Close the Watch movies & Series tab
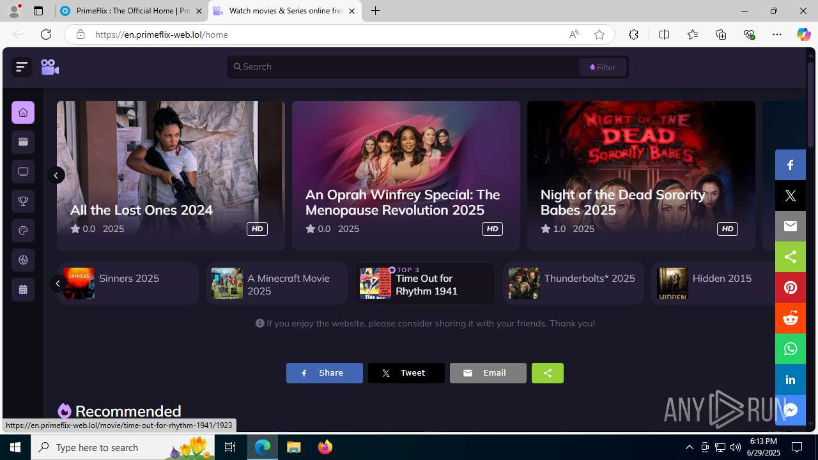 click(351, 11)
